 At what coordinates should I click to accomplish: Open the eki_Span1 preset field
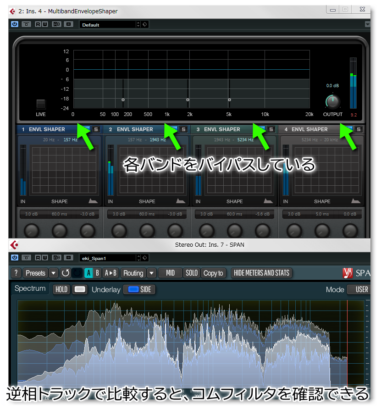[108, 258]
